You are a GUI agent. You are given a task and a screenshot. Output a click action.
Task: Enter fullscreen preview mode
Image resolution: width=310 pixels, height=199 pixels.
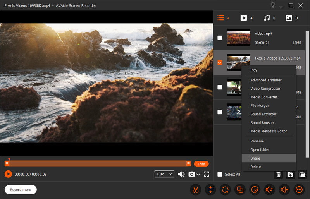[x=207, y=174]
